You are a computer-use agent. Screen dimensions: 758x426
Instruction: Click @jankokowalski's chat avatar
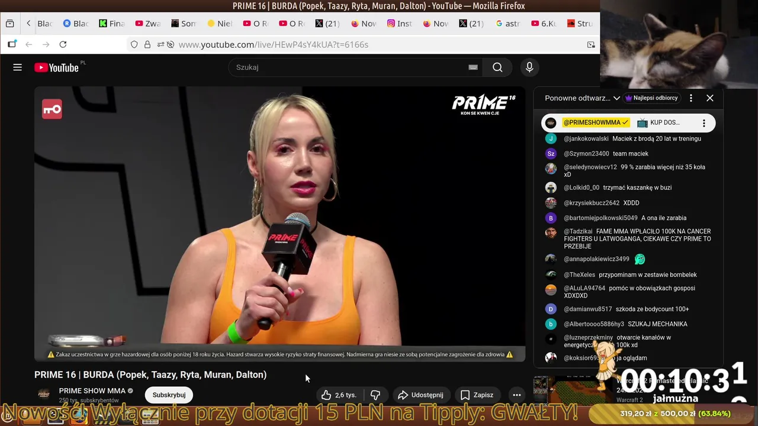(551, 139)
